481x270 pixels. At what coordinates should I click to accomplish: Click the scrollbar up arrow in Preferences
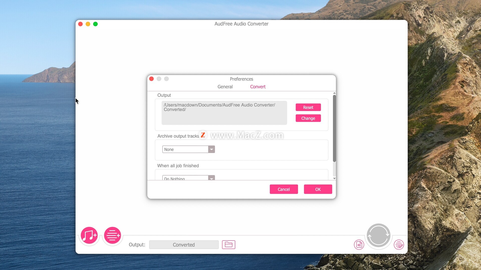[x=334, y=93]
